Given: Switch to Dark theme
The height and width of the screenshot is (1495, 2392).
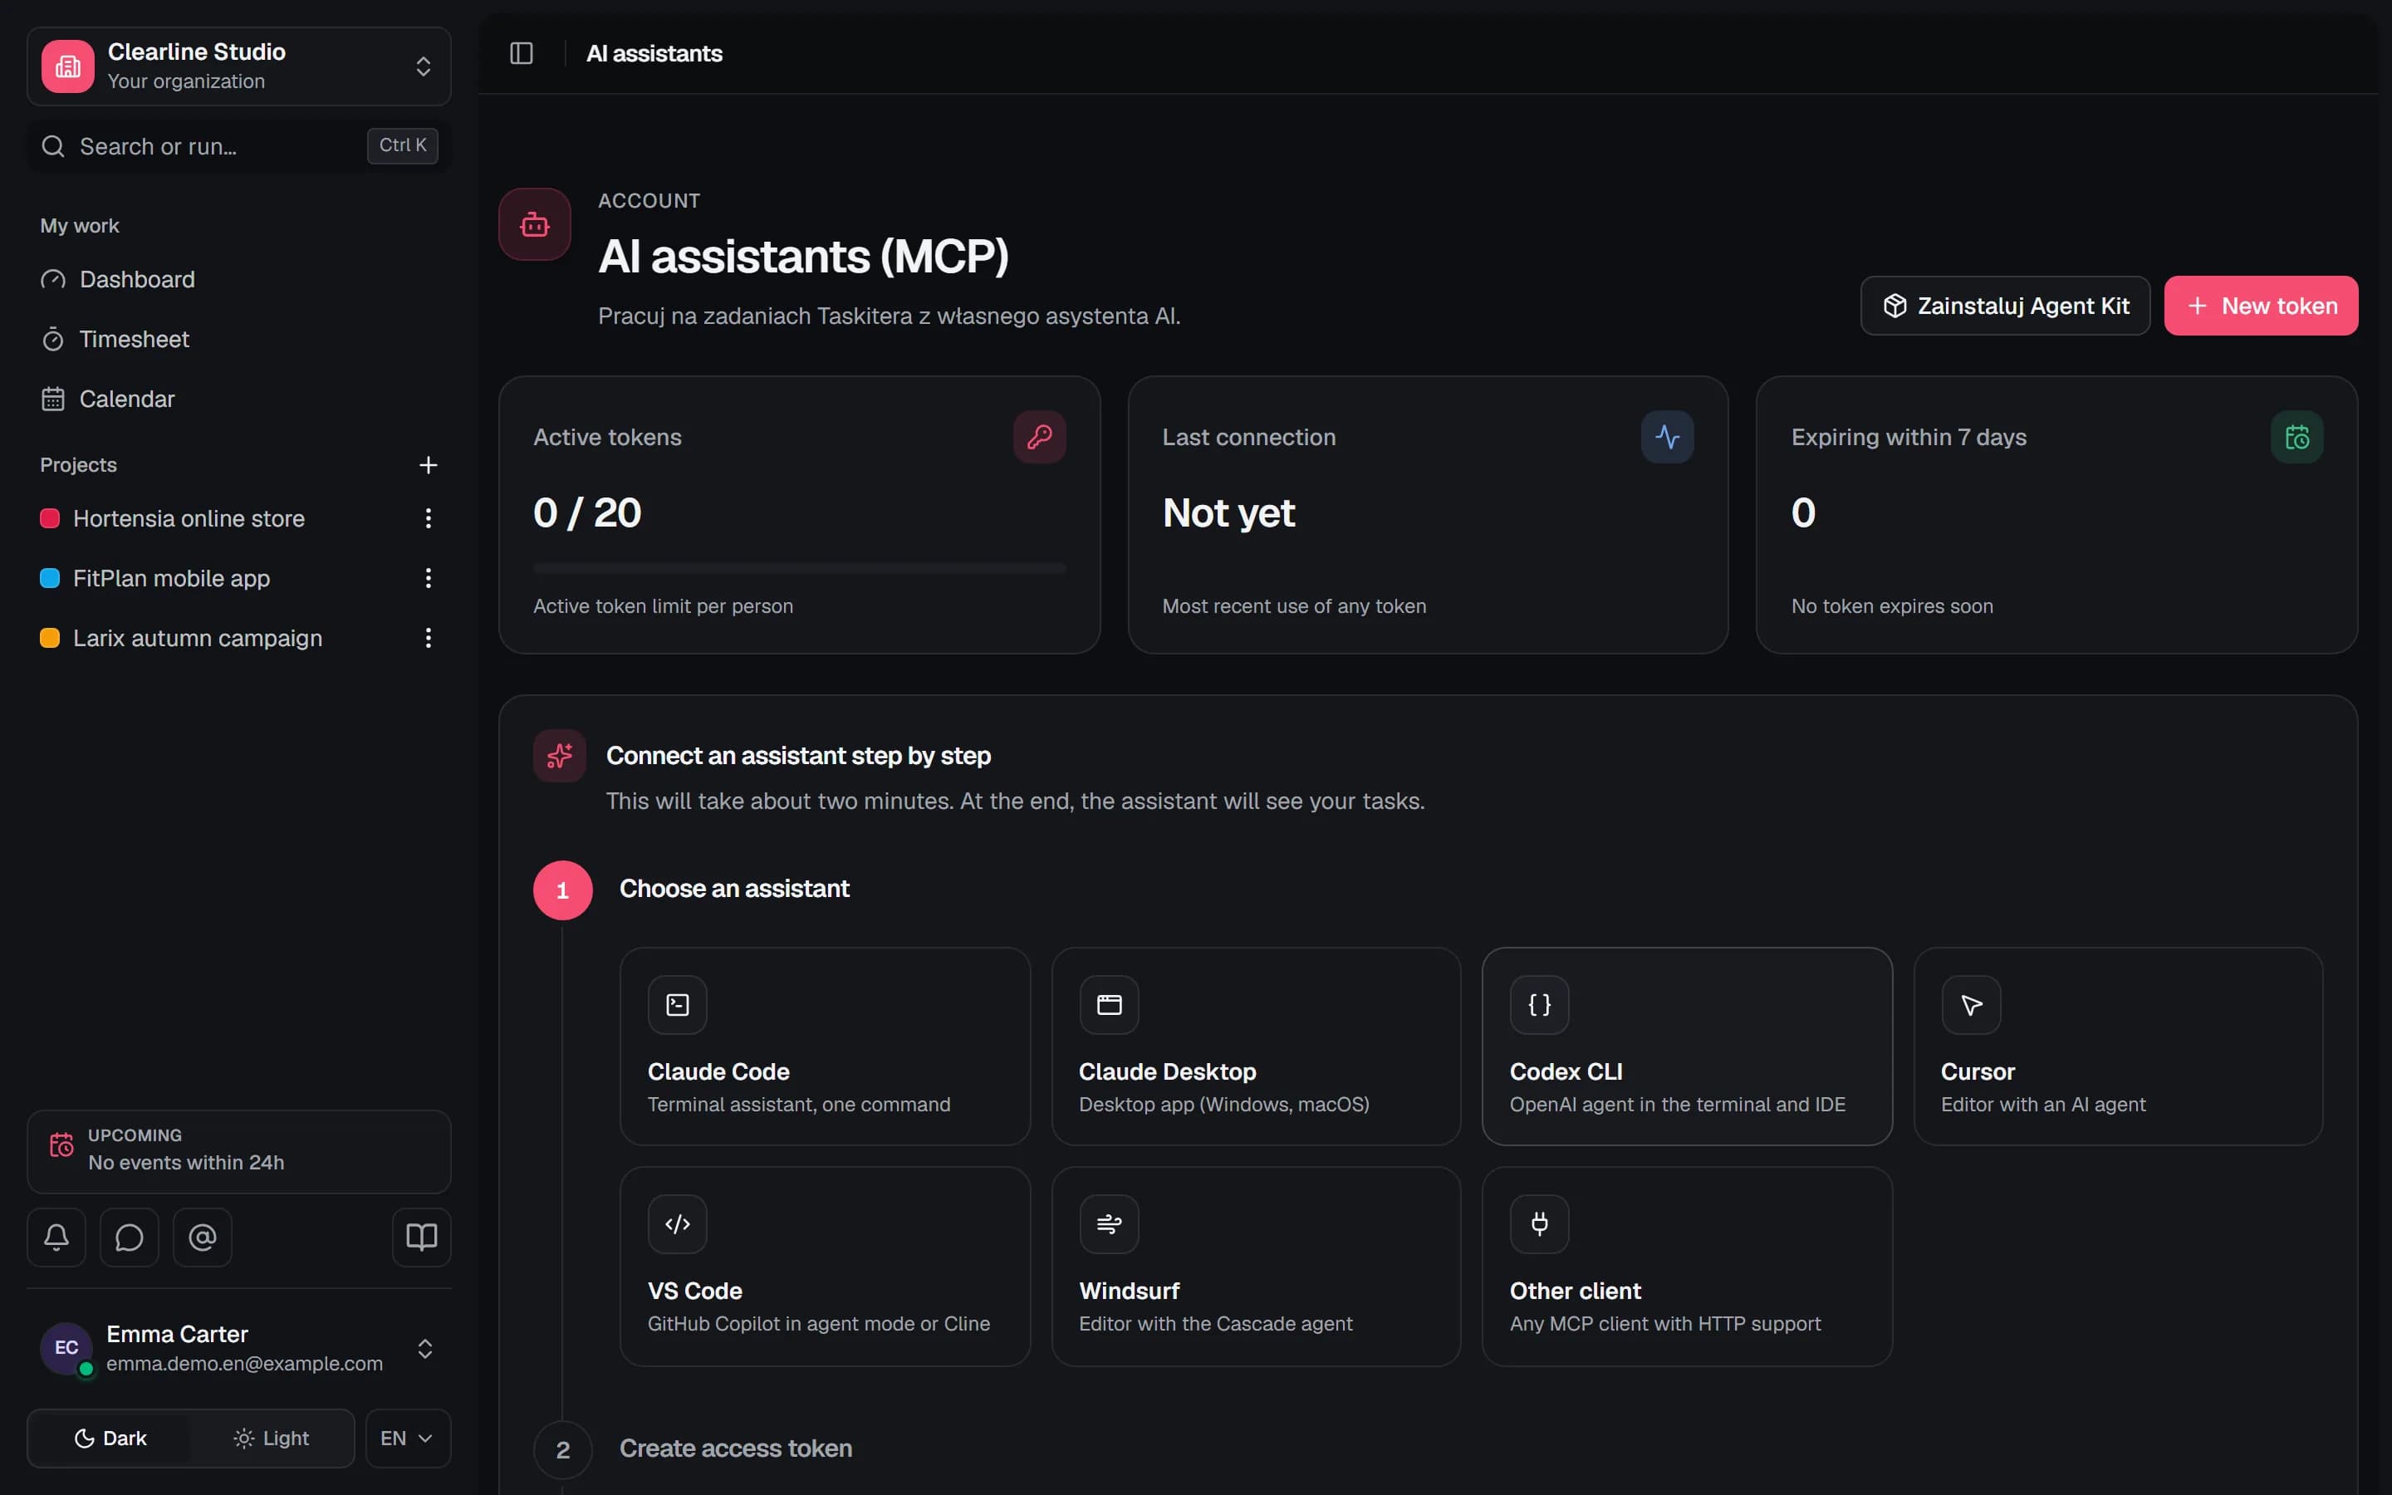Looking at the screenshot, I should (x=110, y=1439).
